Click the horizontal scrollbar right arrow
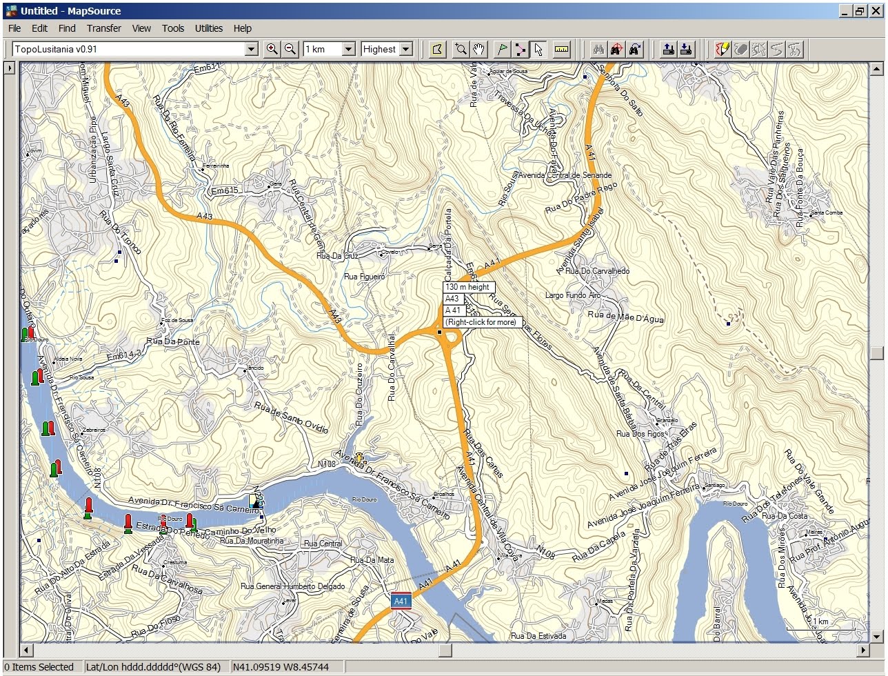The width and height of the screenshot is (888, 676). pyautogui.click(x=862, y=650)
